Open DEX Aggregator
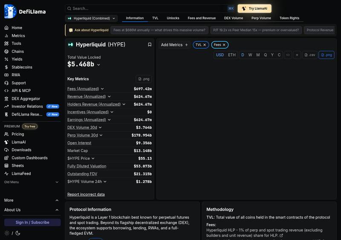The width and height of the screenshot is (341, 240). click(26, 98)
